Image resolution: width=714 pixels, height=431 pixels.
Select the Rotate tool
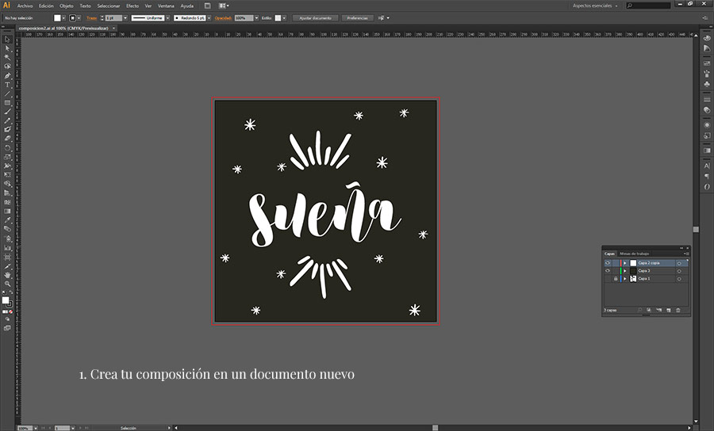[7, 147]
